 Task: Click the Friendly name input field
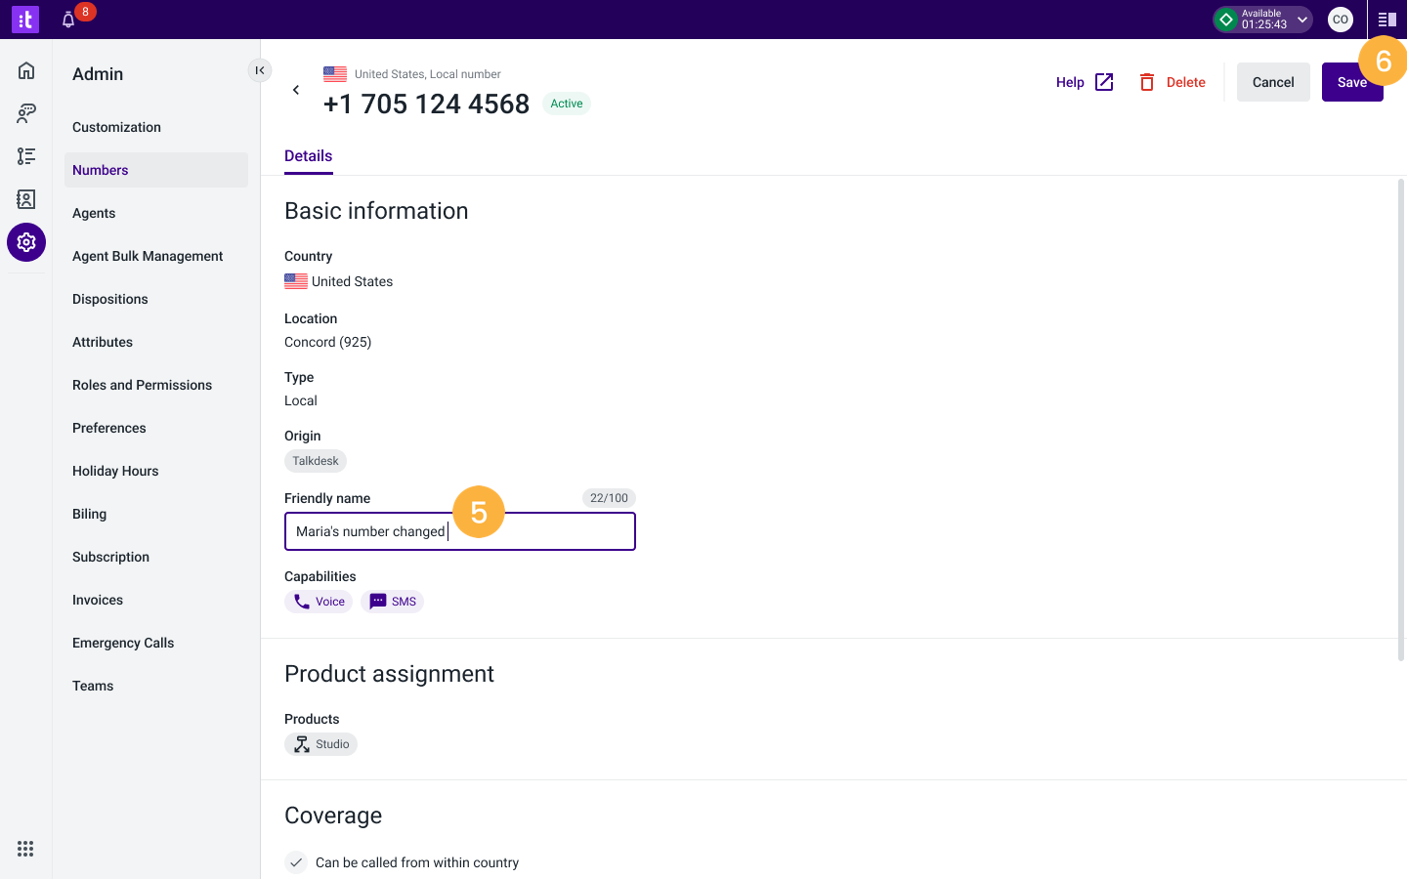[x=460, y=531]
